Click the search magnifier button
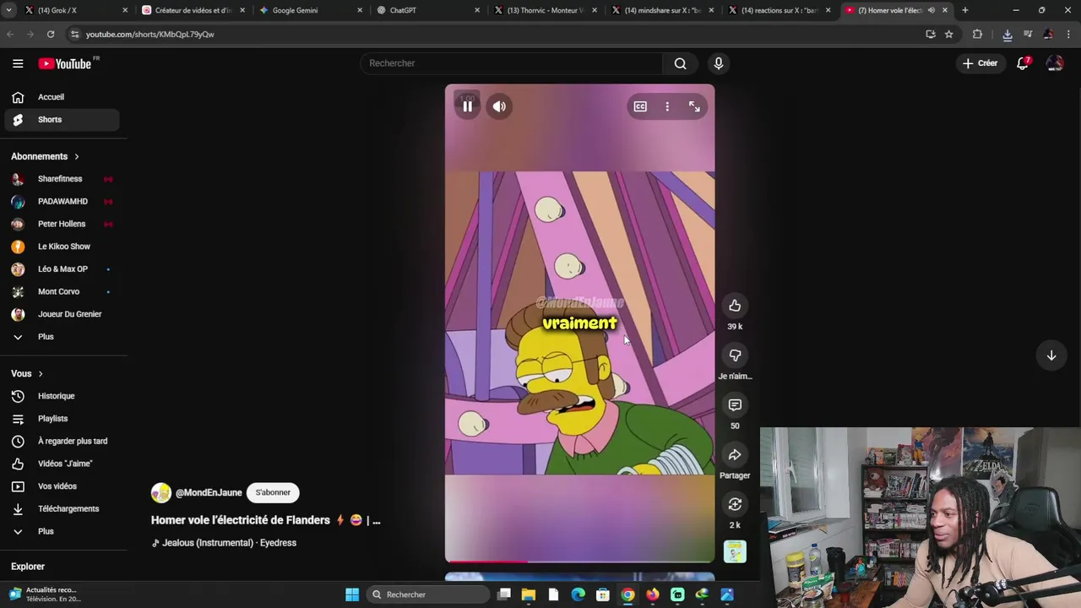This screenshot has width=1081, height=608. (x=680, y=63)
